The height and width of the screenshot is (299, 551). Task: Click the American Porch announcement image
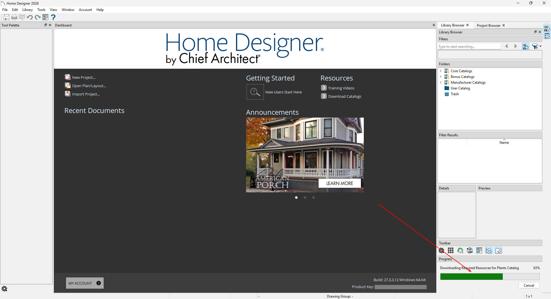(x=305, y=155)
